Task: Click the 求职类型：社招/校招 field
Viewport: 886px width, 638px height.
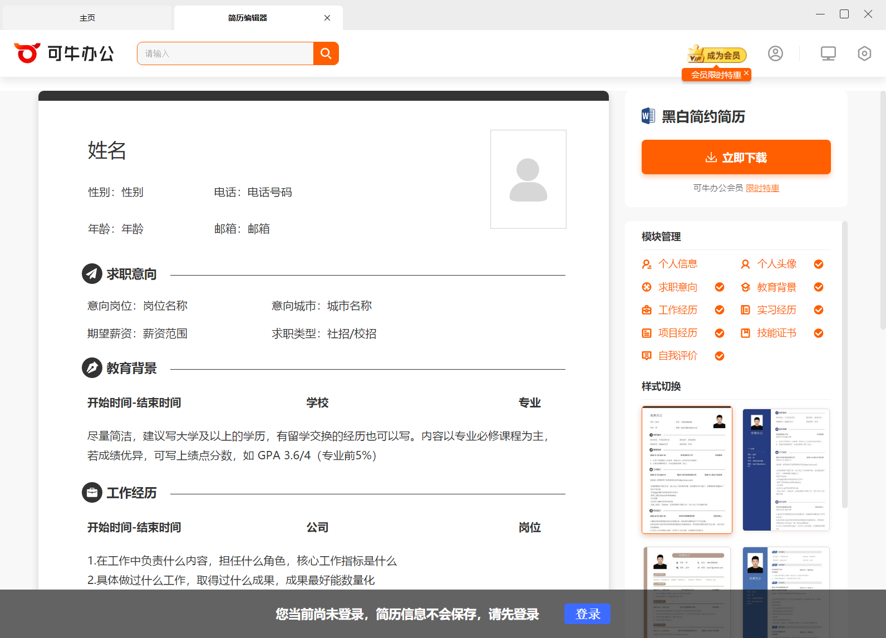Action: [324, 333]
